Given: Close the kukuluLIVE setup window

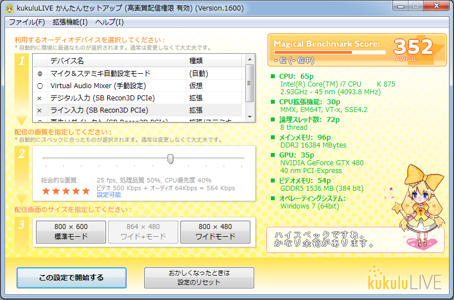Looking at the screenshot, I should 437,6.
